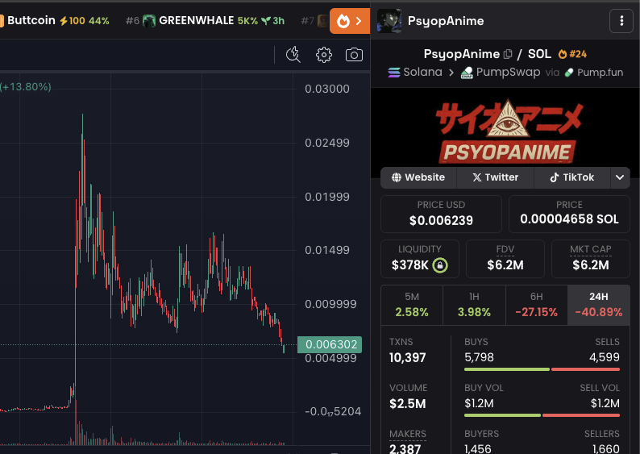Click the VOLUME $2.5M value
This screenshot has height=454, width=640.
click(x=407, y=404)
